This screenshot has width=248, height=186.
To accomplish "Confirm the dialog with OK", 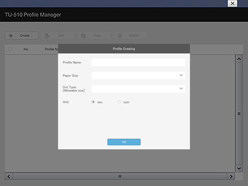I will tap(124, 142).
